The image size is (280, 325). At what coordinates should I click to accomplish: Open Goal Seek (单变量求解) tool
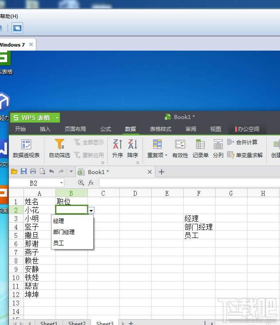click(245, 155)
